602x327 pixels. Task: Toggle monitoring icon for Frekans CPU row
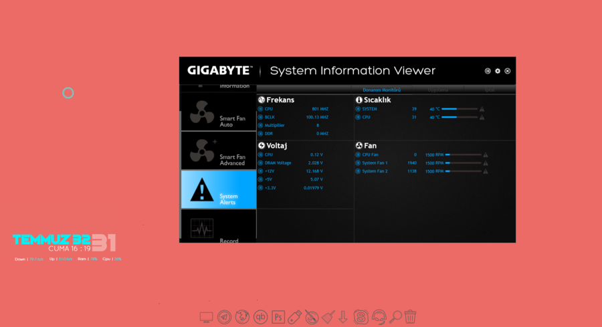[260, 109]
